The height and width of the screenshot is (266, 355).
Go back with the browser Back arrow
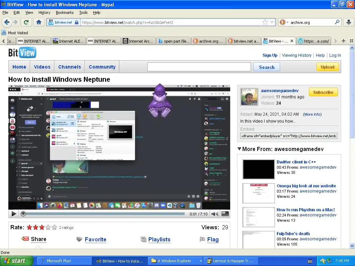pos(7,22)
